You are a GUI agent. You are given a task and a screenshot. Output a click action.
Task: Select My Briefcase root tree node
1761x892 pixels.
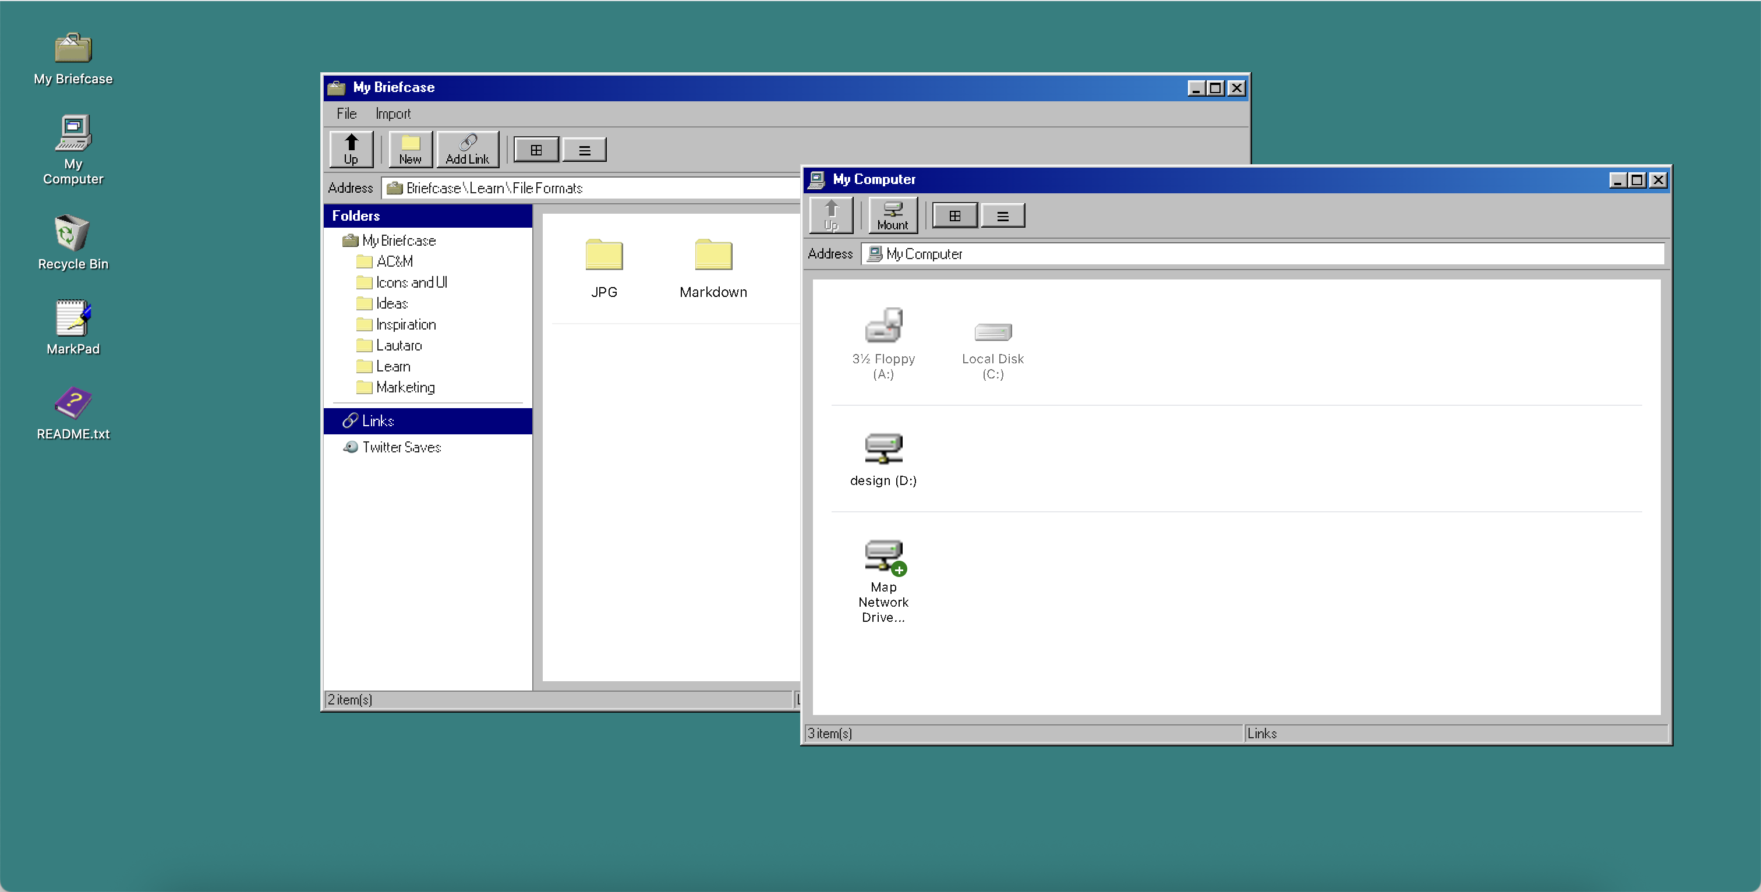[398, 240]
